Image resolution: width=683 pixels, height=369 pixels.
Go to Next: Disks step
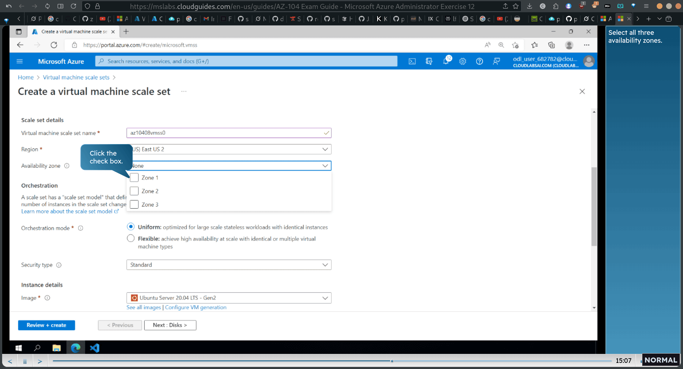[170, 325]
